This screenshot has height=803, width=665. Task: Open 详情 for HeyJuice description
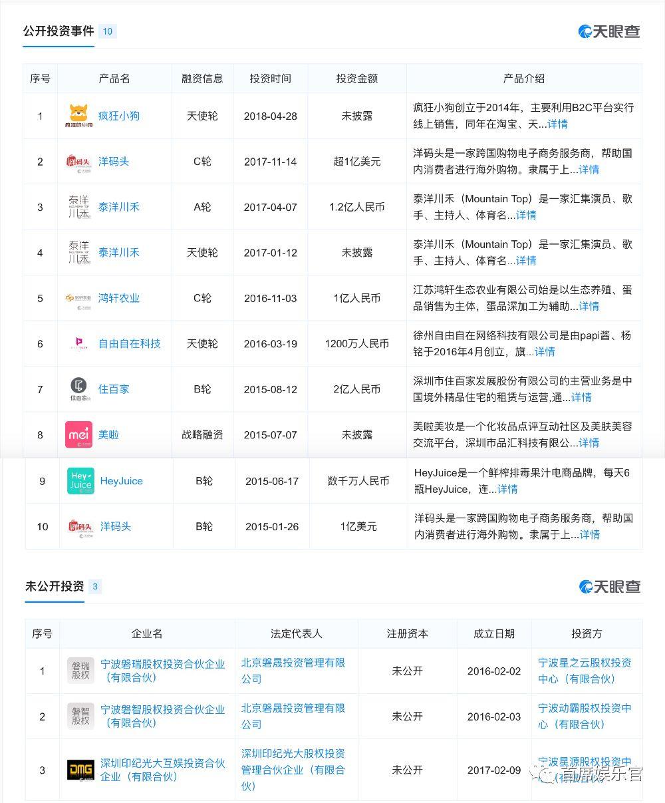point(507,489)
